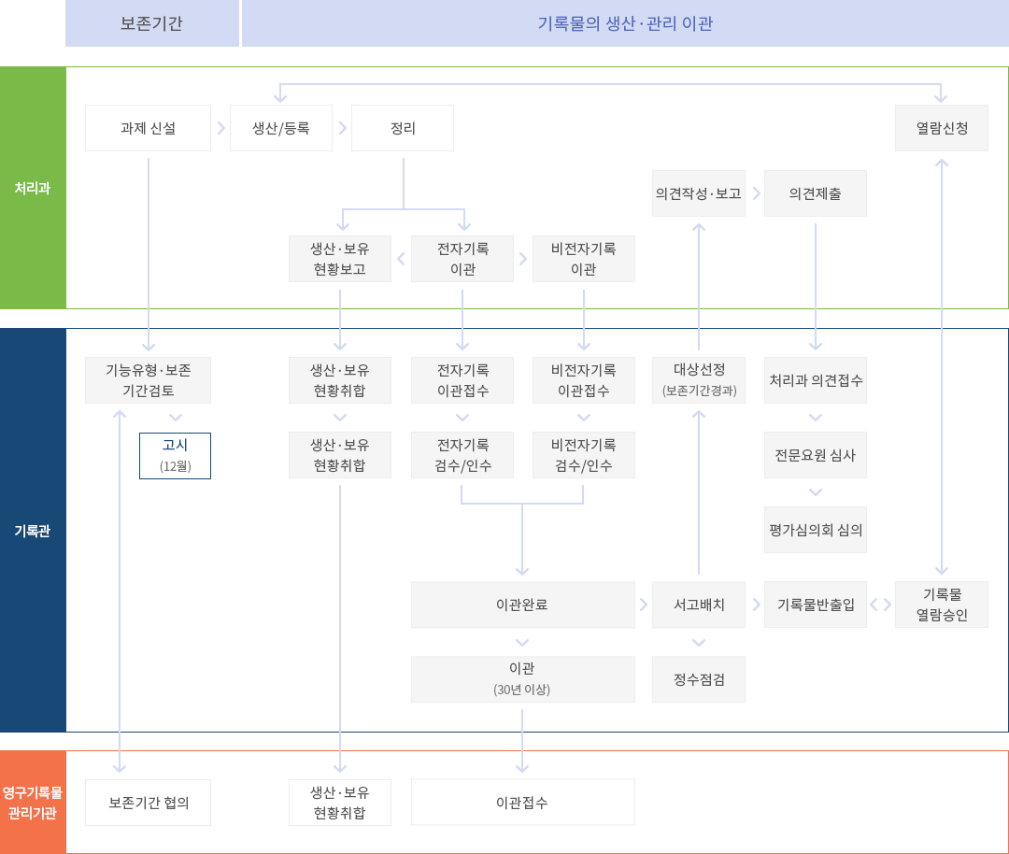Image resolution: width=1009 pixels, height=854 pixels.
Task: Click the green 처리과 side label
Action: tap(33, 188)
